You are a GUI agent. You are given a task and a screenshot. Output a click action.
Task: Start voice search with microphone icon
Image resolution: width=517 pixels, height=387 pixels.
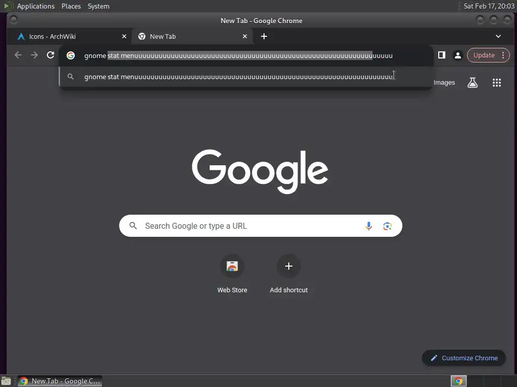tap(369, 226)
